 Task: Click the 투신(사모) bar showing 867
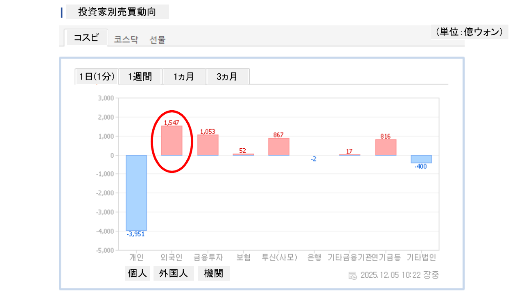point(279,147)
